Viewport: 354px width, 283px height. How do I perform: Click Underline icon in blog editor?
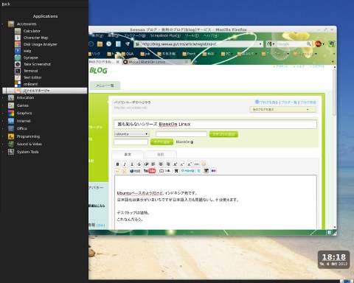(132, 164)
